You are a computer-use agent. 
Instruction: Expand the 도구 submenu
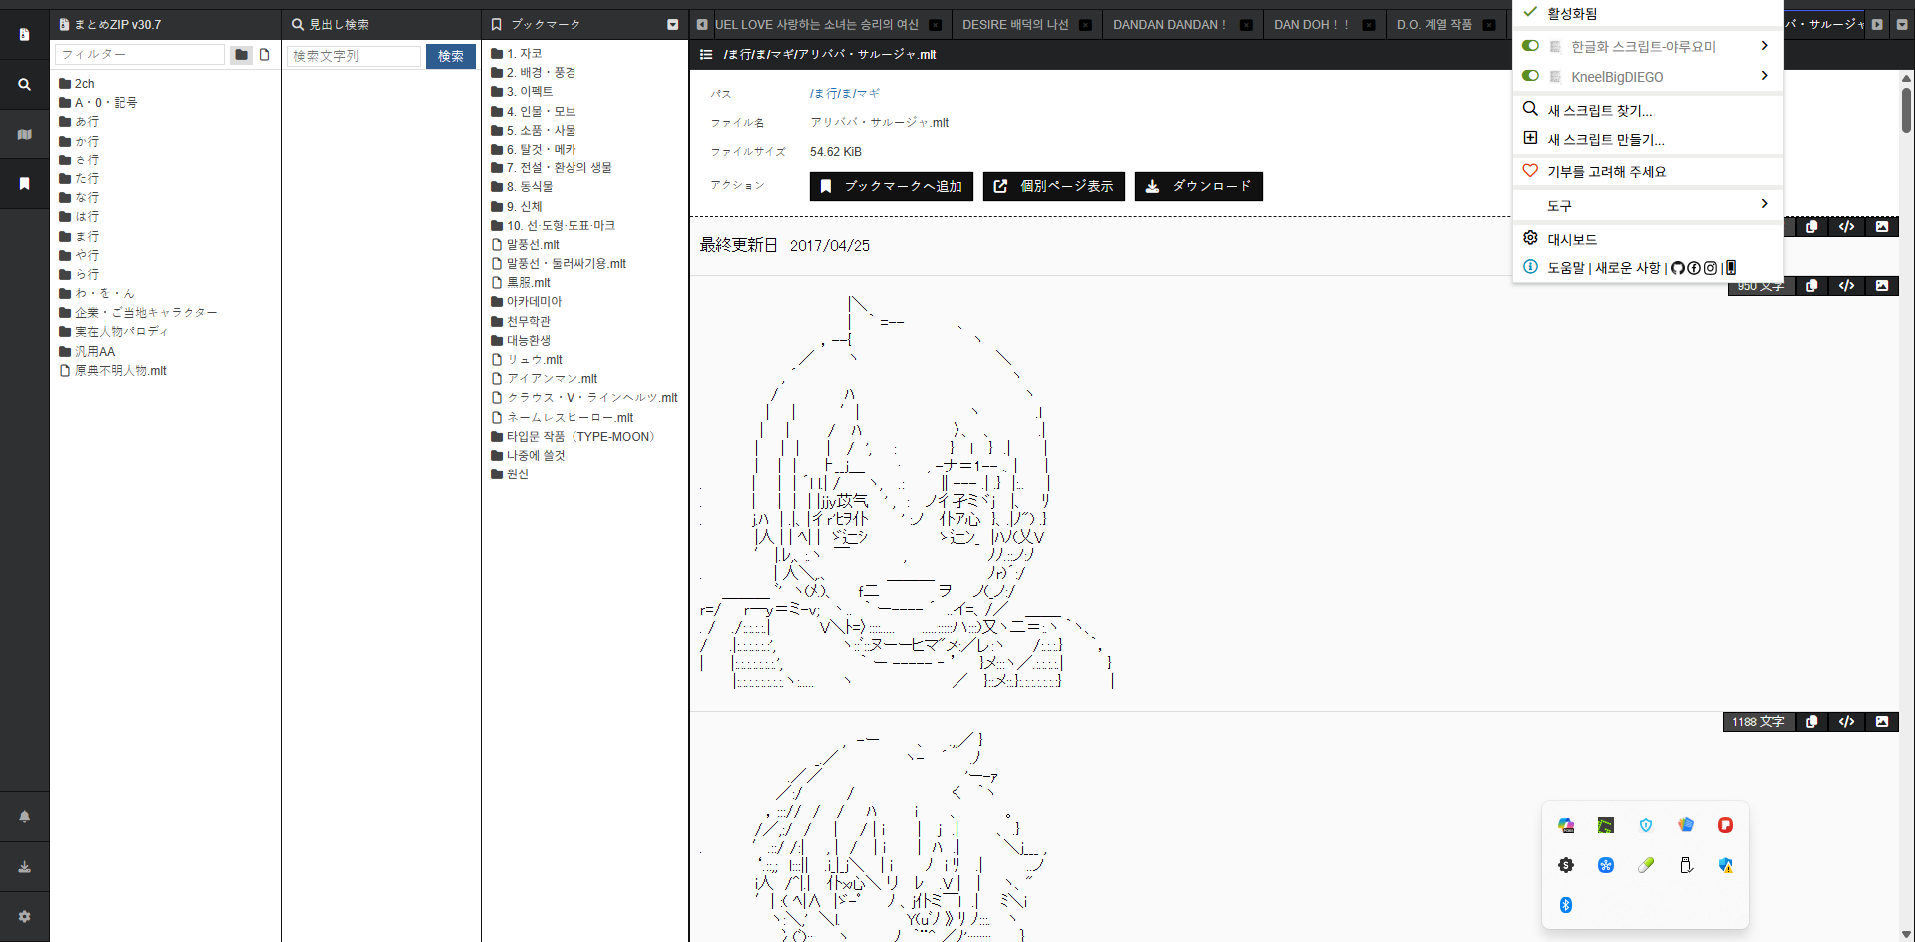[1648, 205]
